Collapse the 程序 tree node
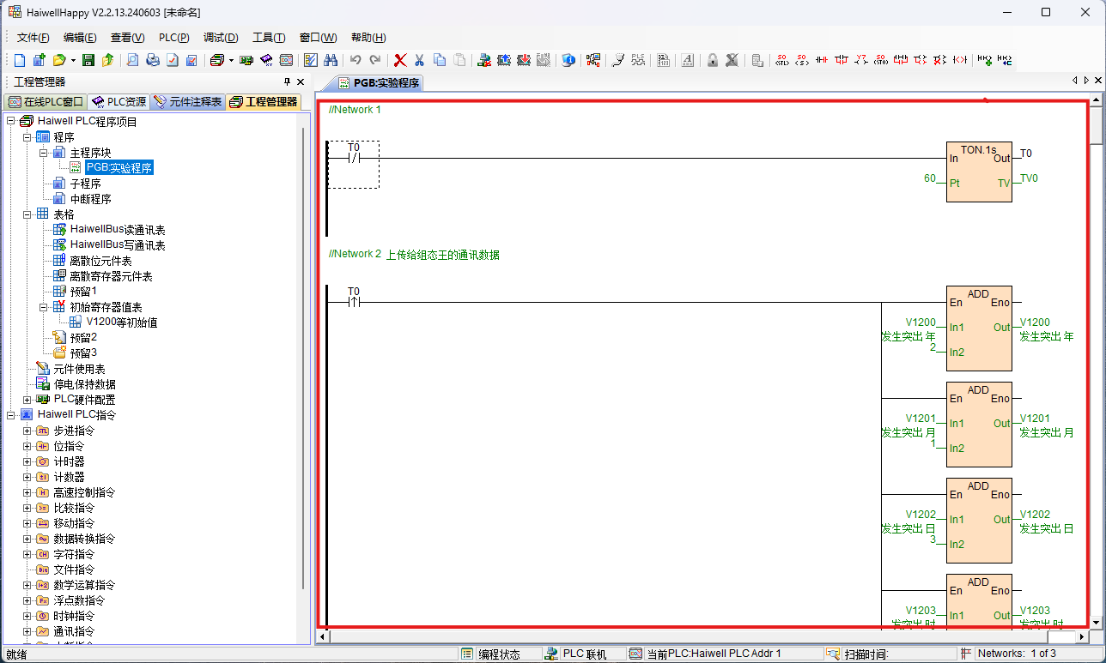 click(x=27, y=137)
